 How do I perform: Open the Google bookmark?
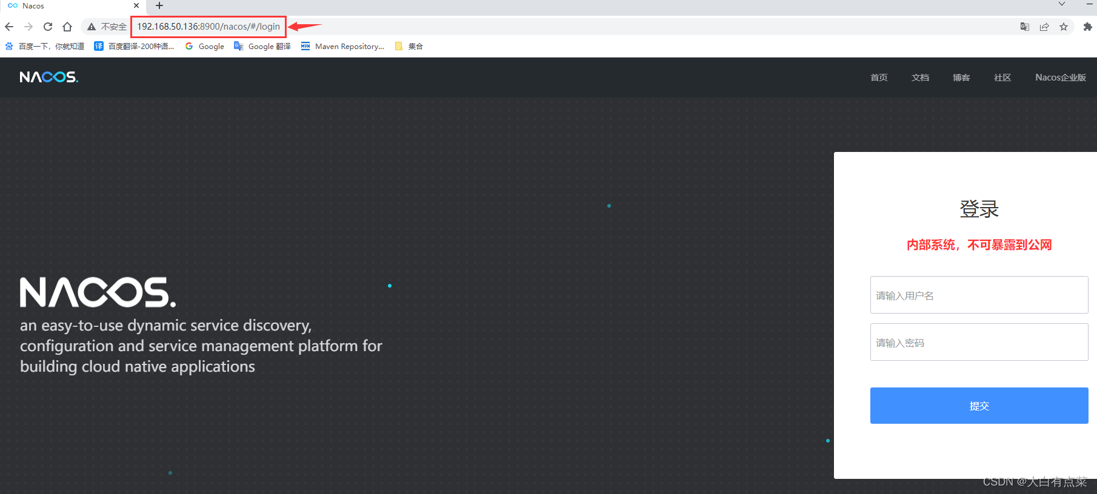[205, 46]
